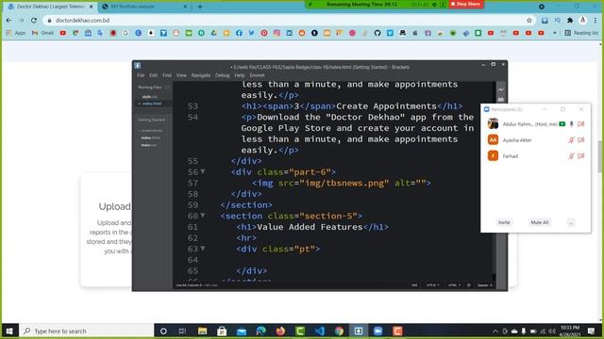Toggle Ayasha Akter's muted microphone icon
604x339 pixels.
(x=572, y=140)
